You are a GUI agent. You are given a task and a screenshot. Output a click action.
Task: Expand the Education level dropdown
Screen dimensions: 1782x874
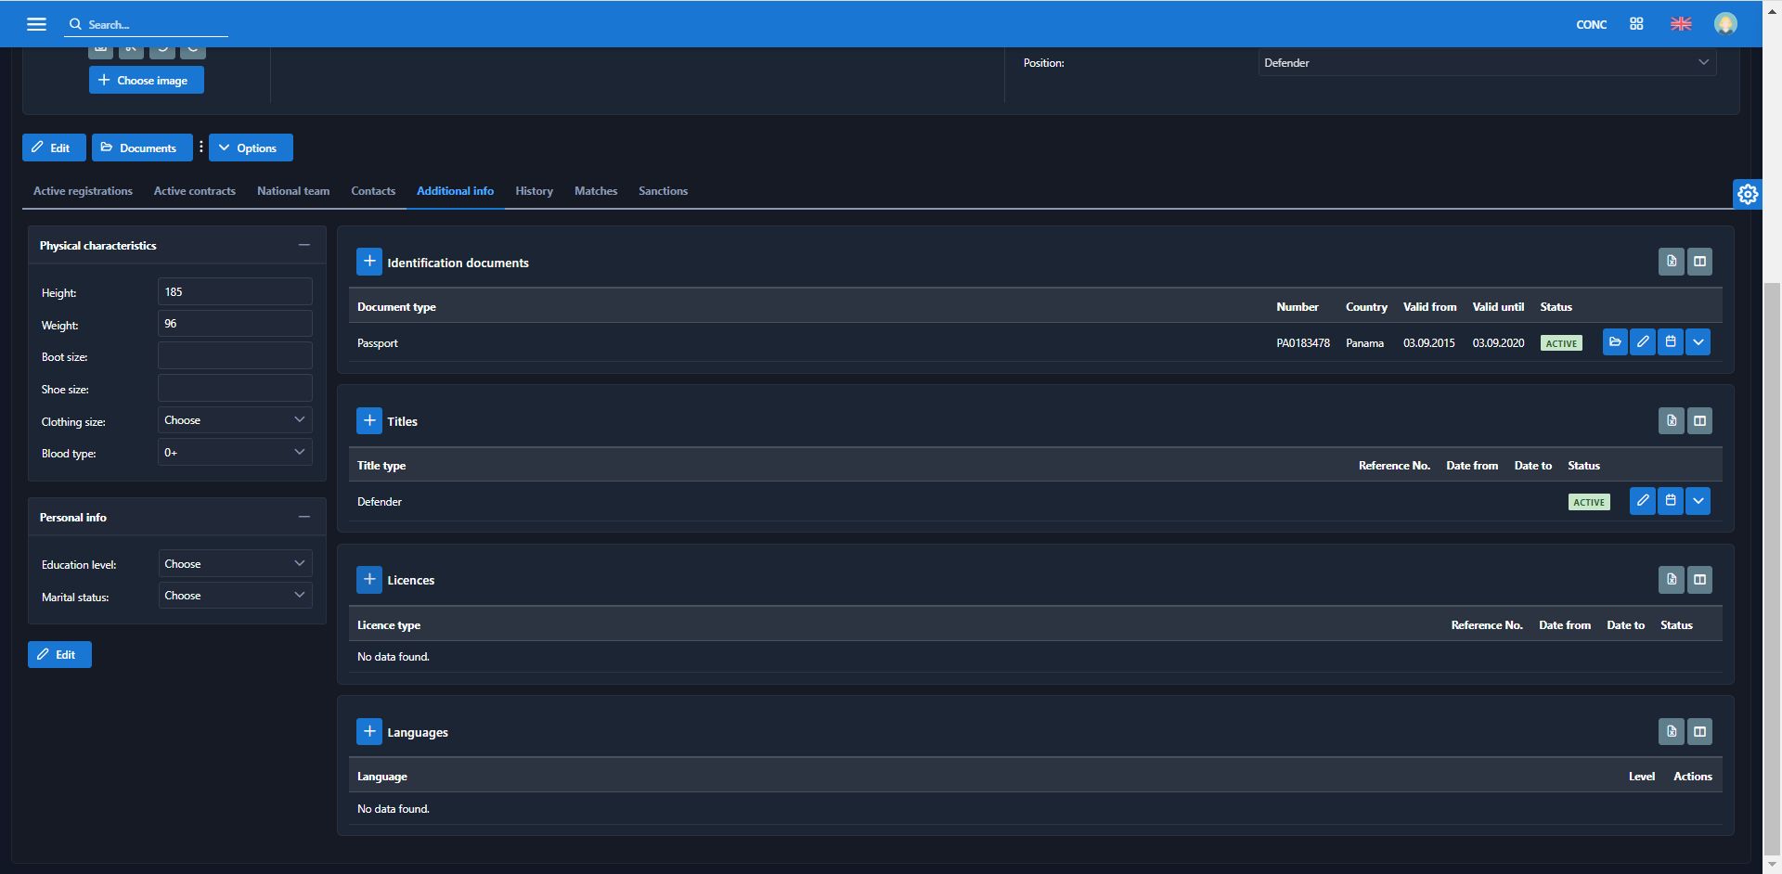click(235, 564)
